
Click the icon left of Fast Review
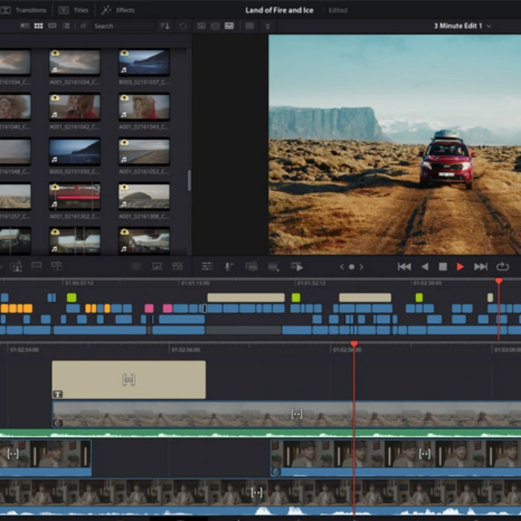tap(273, 266)
